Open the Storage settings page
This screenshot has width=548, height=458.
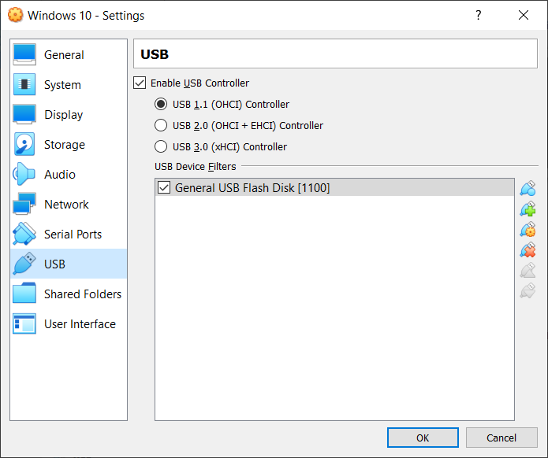pyautogui.click(x=69, y=145)
